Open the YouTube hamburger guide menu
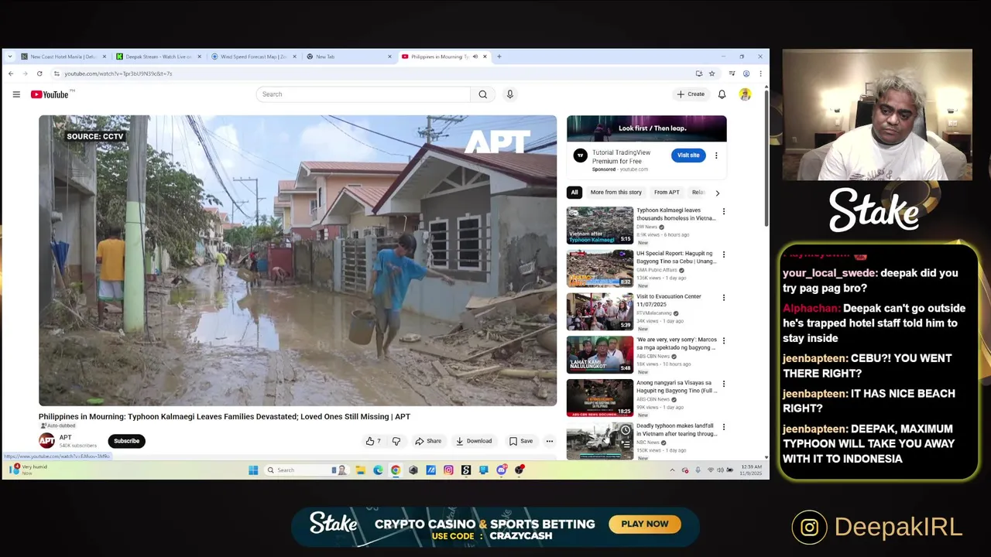This screenshot has height=557, width=991. coord(16,94)
